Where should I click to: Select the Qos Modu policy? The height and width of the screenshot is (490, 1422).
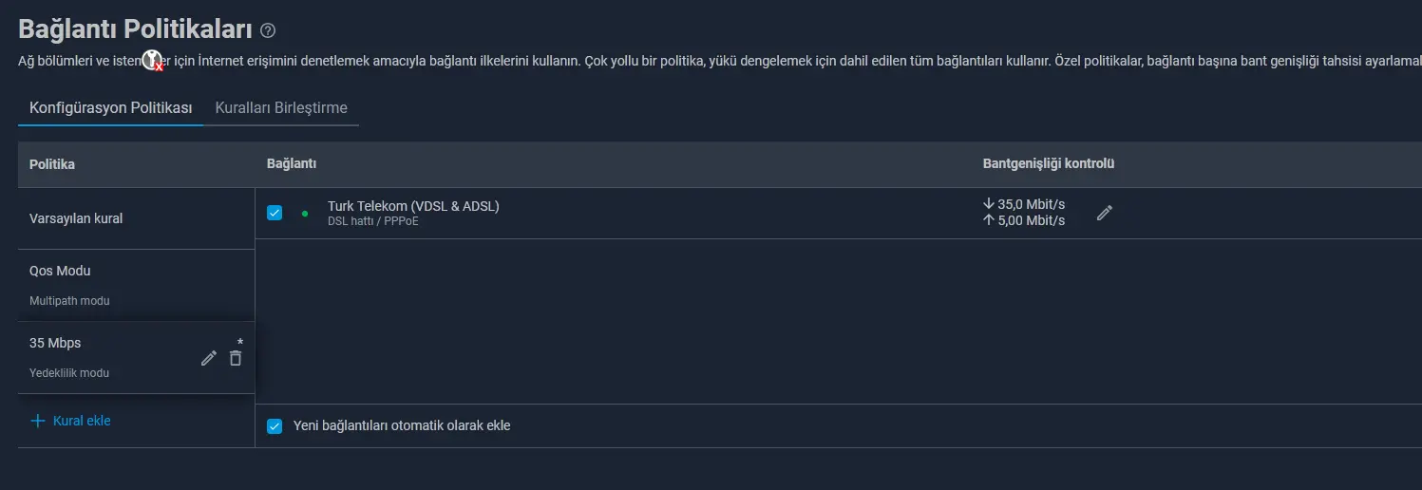tap(136, 285)
